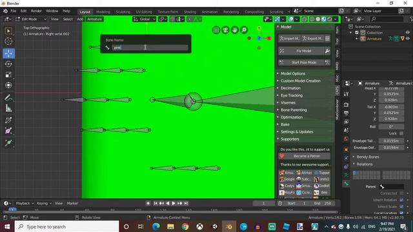The width and height of the screenshot is (413, 232).
Task: Expand the Visemes section
Action: (288, 102)
